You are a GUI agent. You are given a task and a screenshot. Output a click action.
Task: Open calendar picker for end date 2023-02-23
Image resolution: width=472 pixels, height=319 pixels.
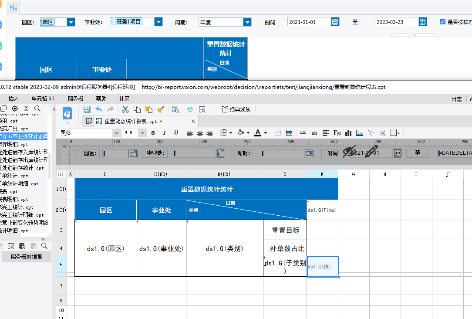423,22
